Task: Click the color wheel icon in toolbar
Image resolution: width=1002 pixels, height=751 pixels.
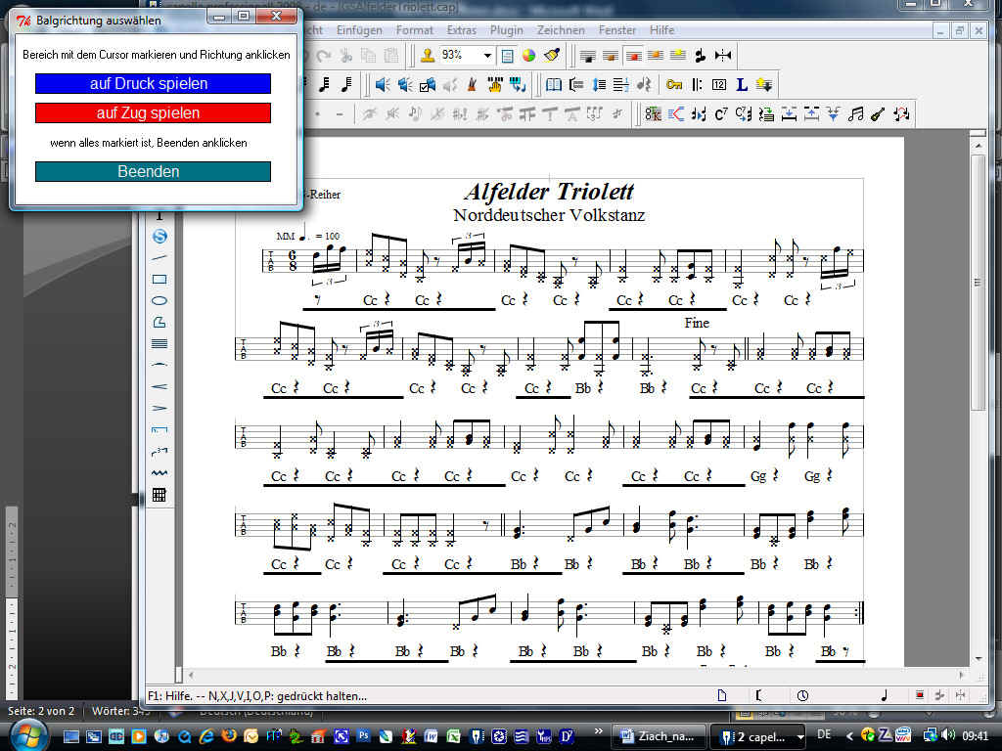Action: pyautogui.click(x=528, y=56)
